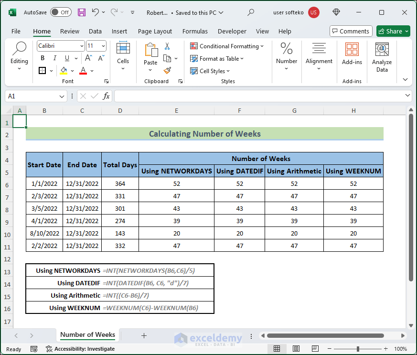Click Analyze Data
Image resolution: width=417 pixels, height=355 pixels.
point(382,57)
